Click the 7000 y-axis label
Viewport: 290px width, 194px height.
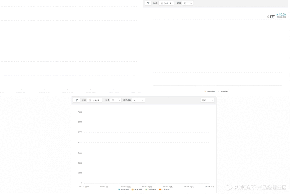[x=80, y=112]
